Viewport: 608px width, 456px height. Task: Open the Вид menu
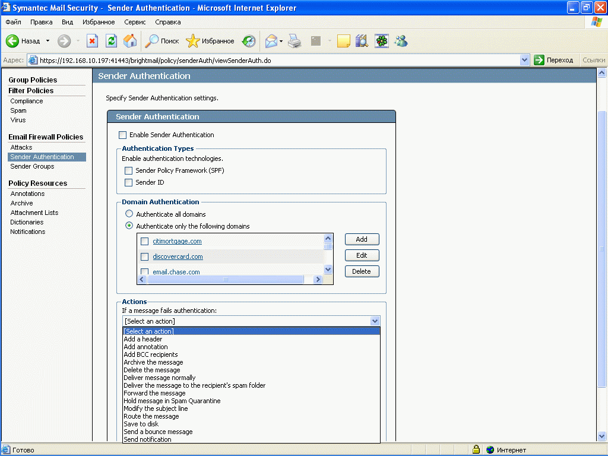tap(68, 22)
